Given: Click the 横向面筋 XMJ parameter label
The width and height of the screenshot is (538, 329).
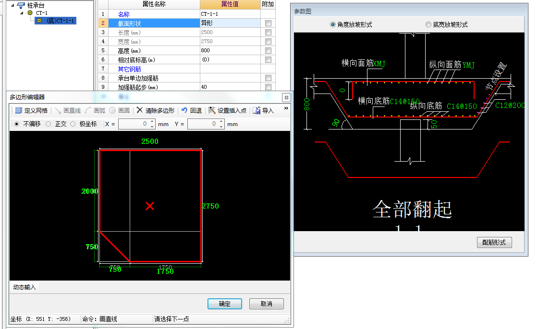Looking at the screenshot, I should click(x=363, y=63).
